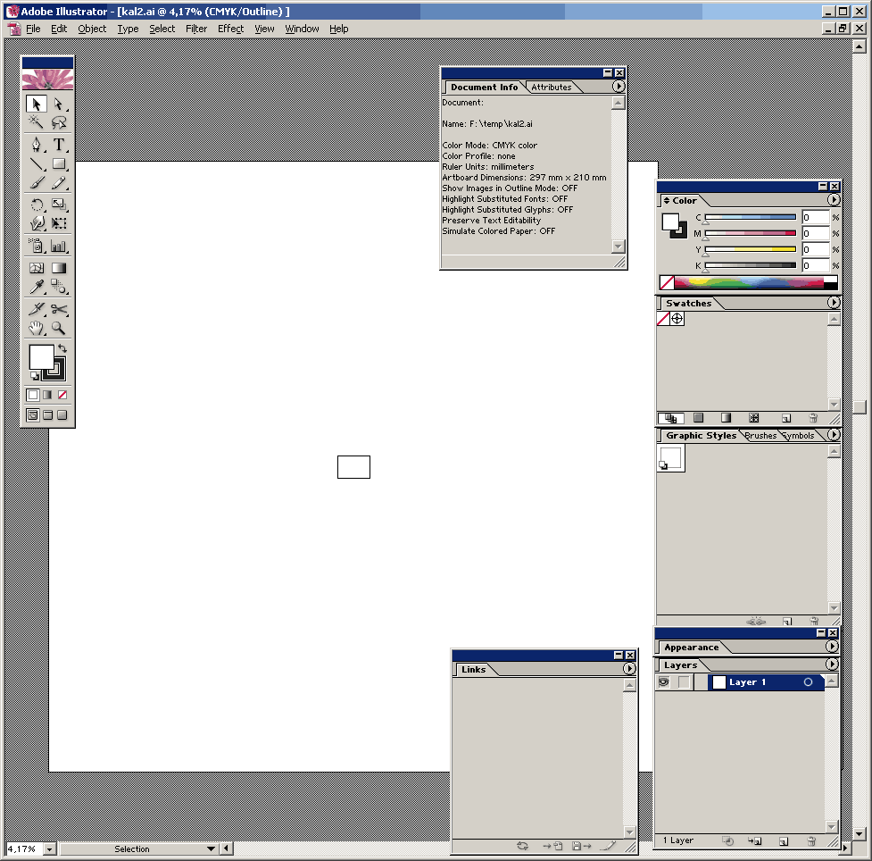Select the Lasso tool
The width and height of the screenshot is (872, 861).
point(58,121)
